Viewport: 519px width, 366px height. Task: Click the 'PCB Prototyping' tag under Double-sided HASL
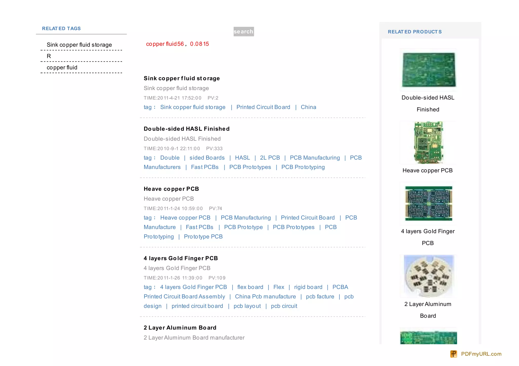pyautogui.click(x=303, y=167)
